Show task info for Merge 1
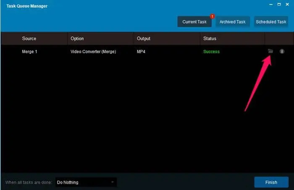Screen dimensions: 294x190 click(282, 51)
